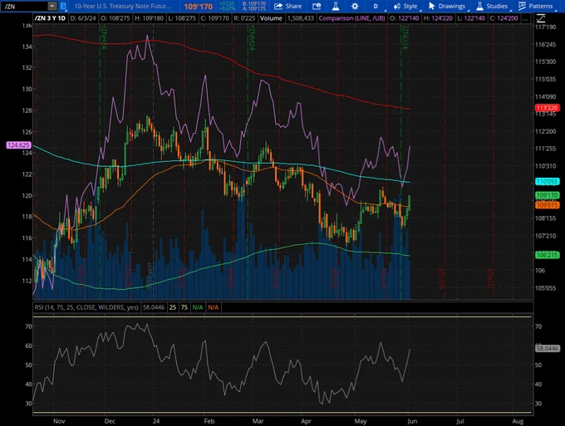Open the Style menu
Image resolution: width=565 pixels, height=426 pixels.
pos(405,6)
